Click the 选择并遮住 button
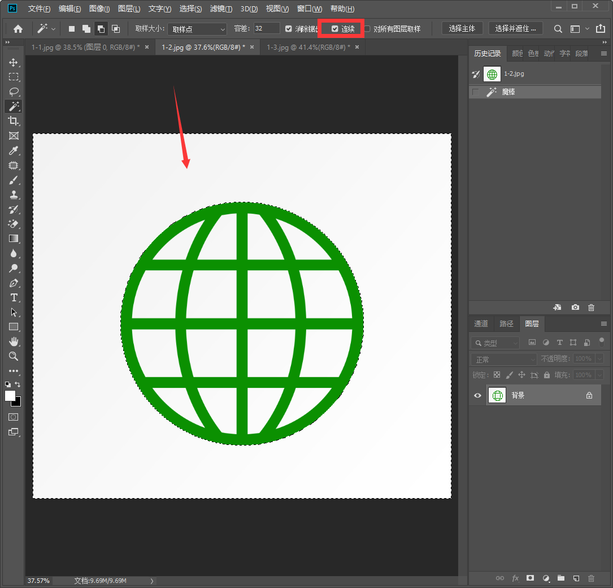 [515, 29]
